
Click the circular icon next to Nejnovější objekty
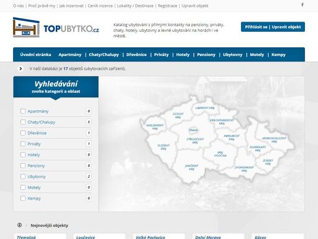click(x=19, y=225)
